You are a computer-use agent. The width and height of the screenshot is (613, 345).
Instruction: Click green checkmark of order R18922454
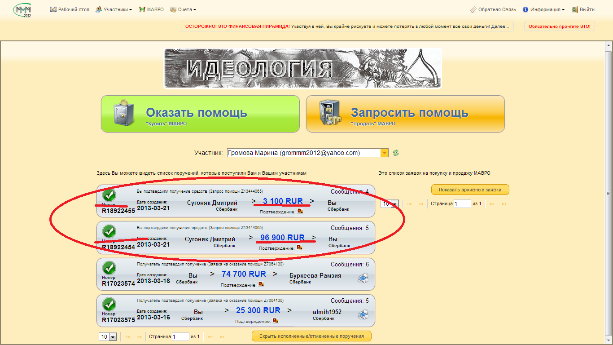[x=109, y=232]
